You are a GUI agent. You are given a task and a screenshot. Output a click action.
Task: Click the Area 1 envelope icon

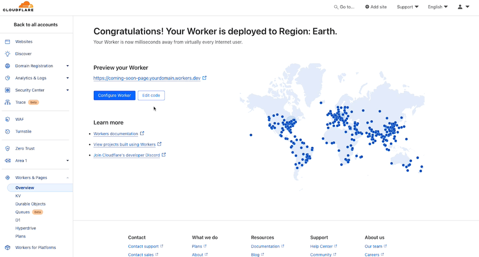tap(7, 160)
